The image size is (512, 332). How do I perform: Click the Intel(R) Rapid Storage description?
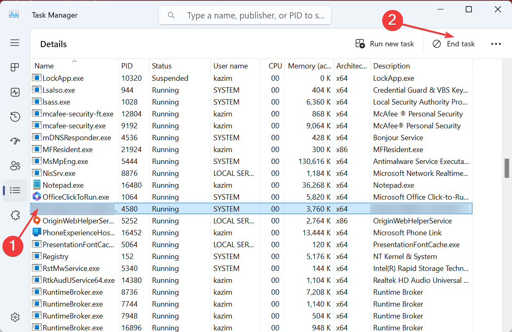click(421, 268)
